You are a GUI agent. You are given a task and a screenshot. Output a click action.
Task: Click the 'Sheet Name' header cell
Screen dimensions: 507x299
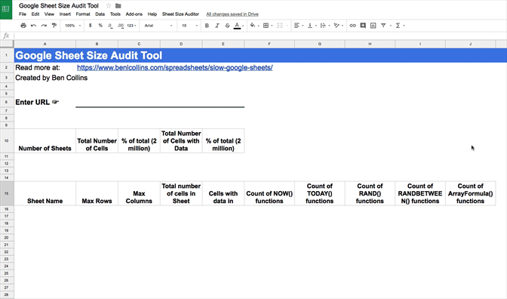pyautogui.click(x=45, y=193)
